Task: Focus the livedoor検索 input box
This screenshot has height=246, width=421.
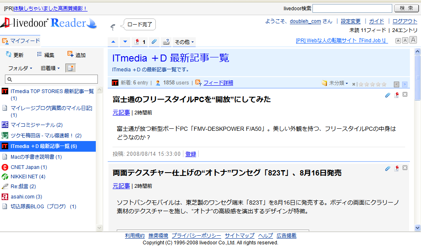Action: (x=352, y=8)
